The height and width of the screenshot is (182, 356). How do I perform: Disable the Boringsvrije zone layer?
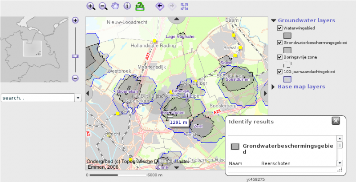(x=280, y=57)
